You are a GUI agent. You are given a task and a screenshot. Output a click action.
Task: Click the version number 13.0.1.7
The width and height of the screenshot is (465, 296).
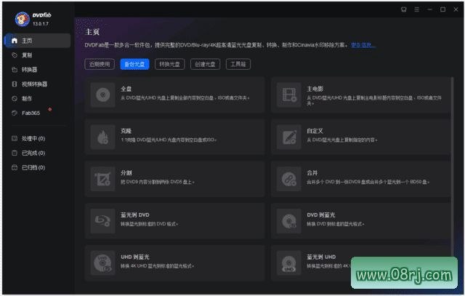[x=41, y=23]
